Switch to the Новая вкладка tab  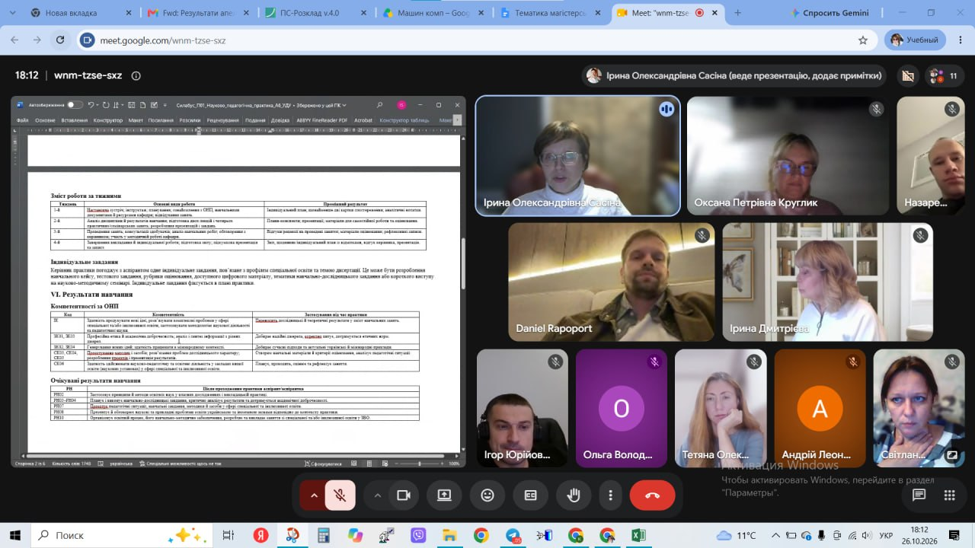[x=70, y=13]
